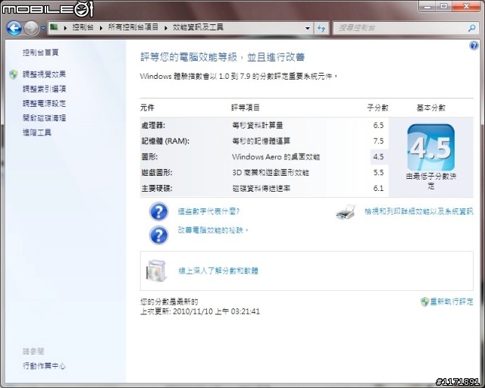Viewport: 485px width, 388px height.
Task: Open the address bar history dropdown
Action: click(x=308, y=28)
